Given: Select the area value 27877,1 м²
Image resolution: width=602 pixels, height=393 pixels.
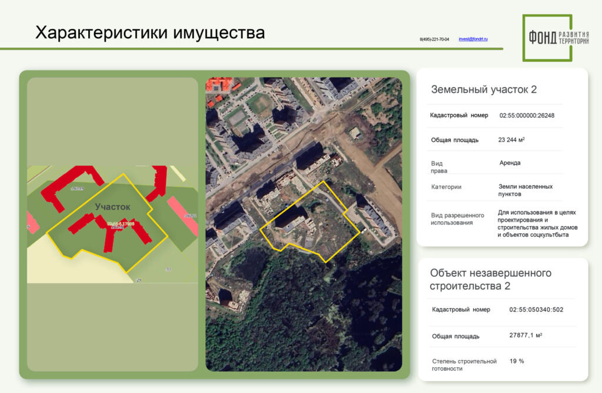Looking at the screenshot, I should pos(526,335).
